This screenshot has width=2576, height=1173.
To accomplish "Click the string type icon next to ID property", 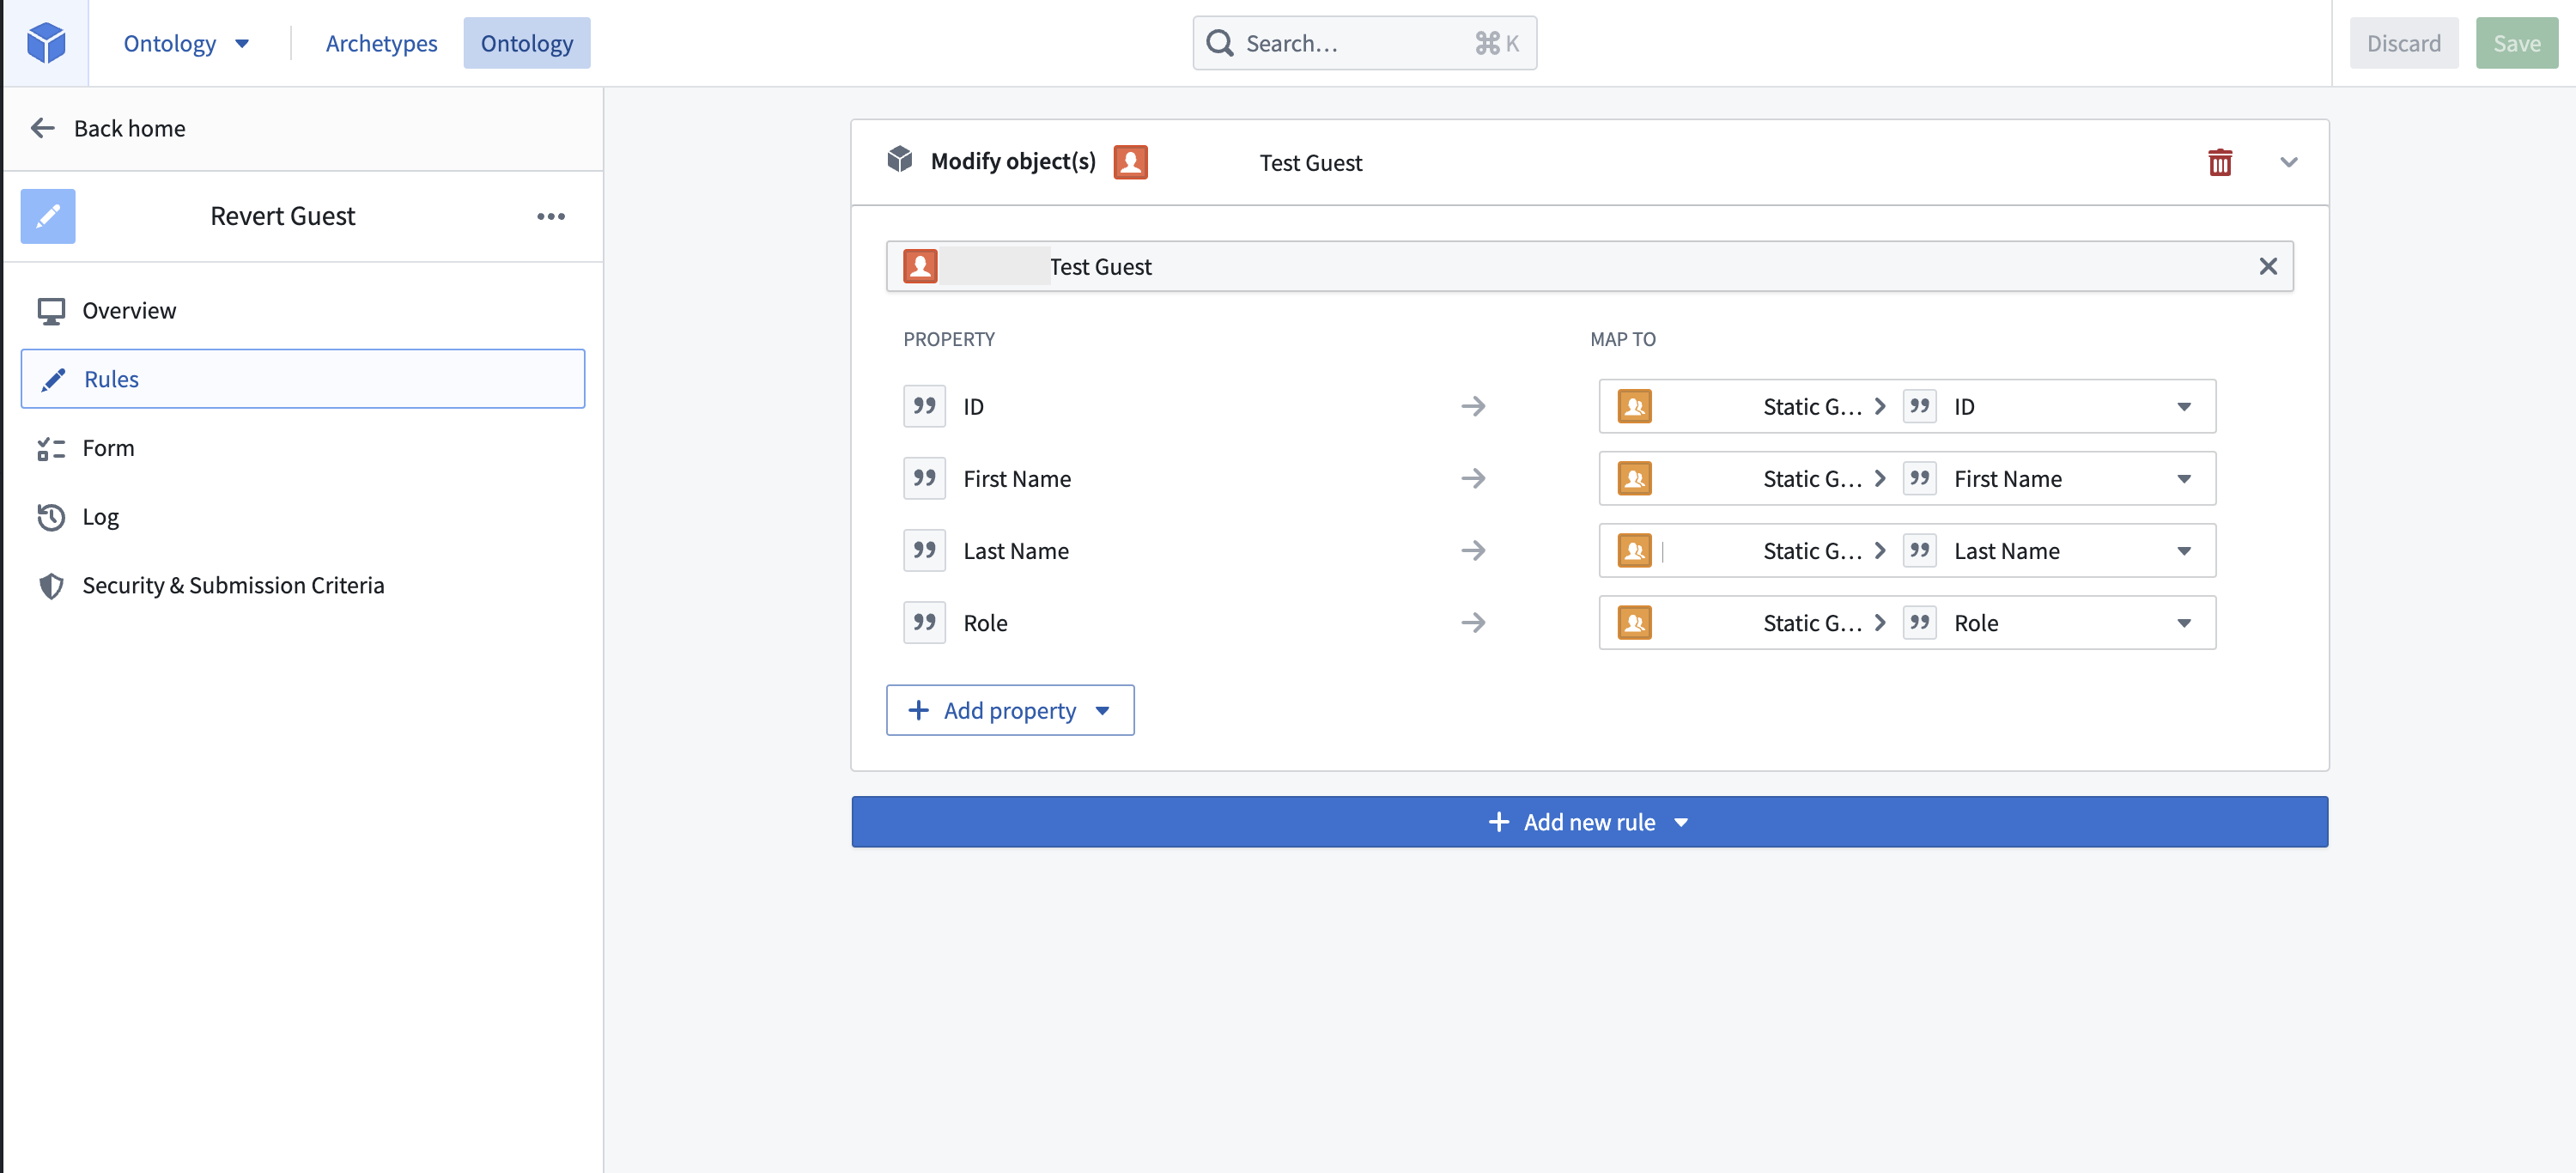I will 924,406.
